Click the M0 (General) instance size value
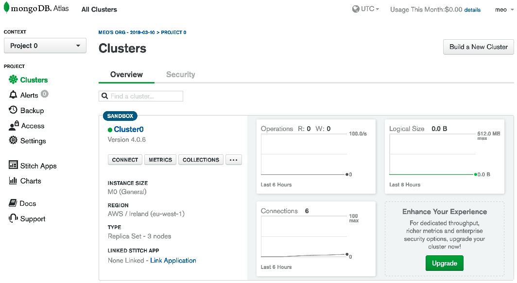This screenshot has width=517, height=283. pyautogui.click(x=127, y=192)
